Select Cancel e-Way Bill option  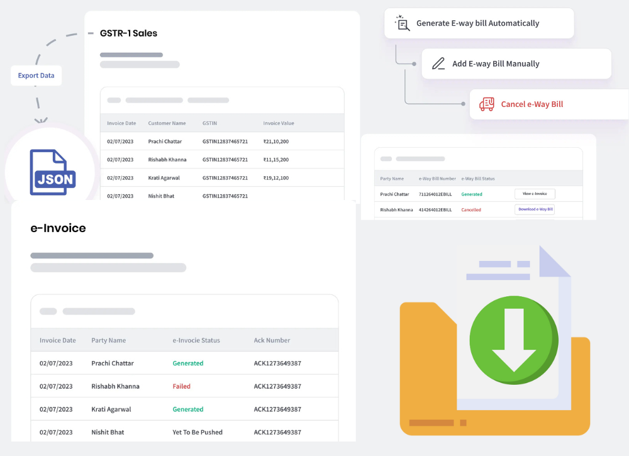[532, 104]
